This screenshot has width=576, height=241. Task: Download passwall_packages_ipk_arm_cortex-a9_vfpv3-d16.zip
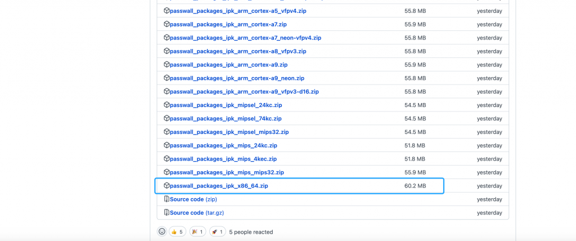244,92
